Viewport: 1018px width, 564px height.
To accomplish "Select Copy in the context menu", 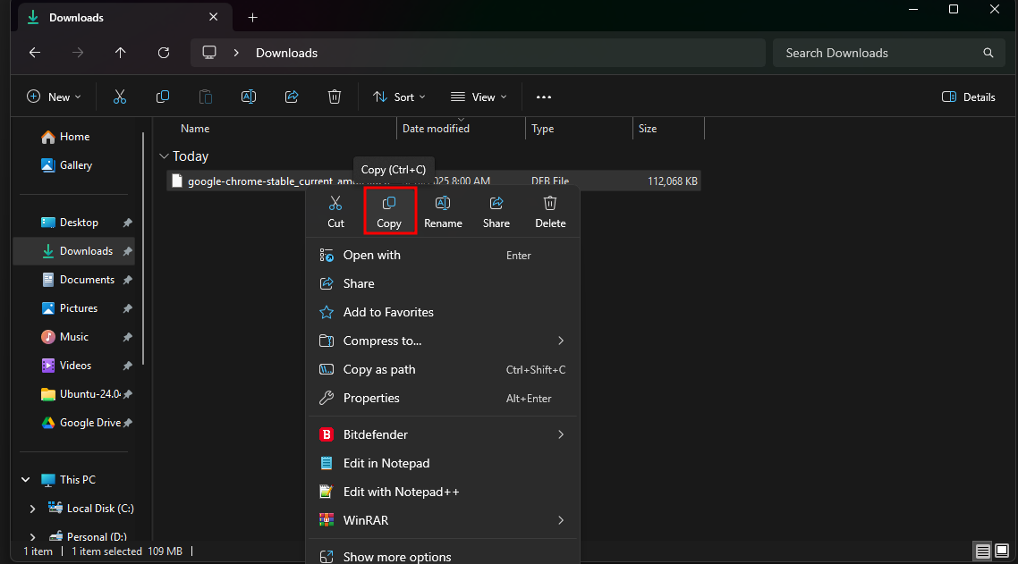I will coord(389,212).
